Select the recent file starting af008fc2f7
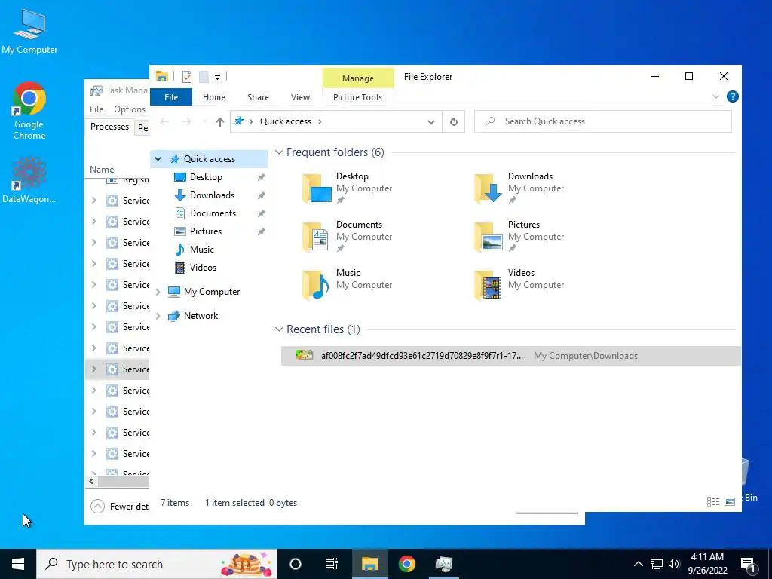The image size is (772, 579). point(510,356)
